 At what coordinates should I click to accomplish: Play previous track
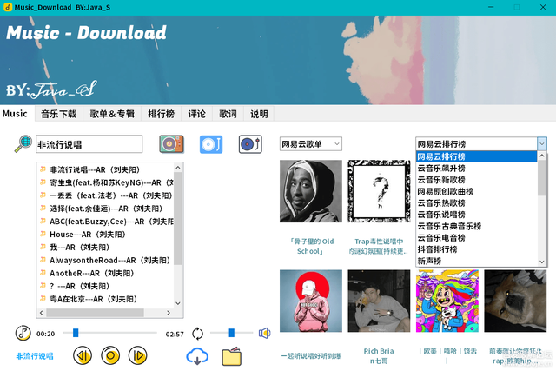pos(83,355)
